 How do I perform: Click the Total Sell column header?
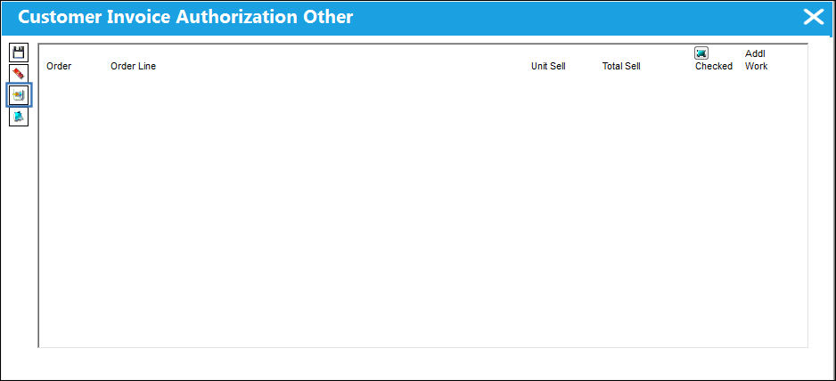(x=621, y=66)
